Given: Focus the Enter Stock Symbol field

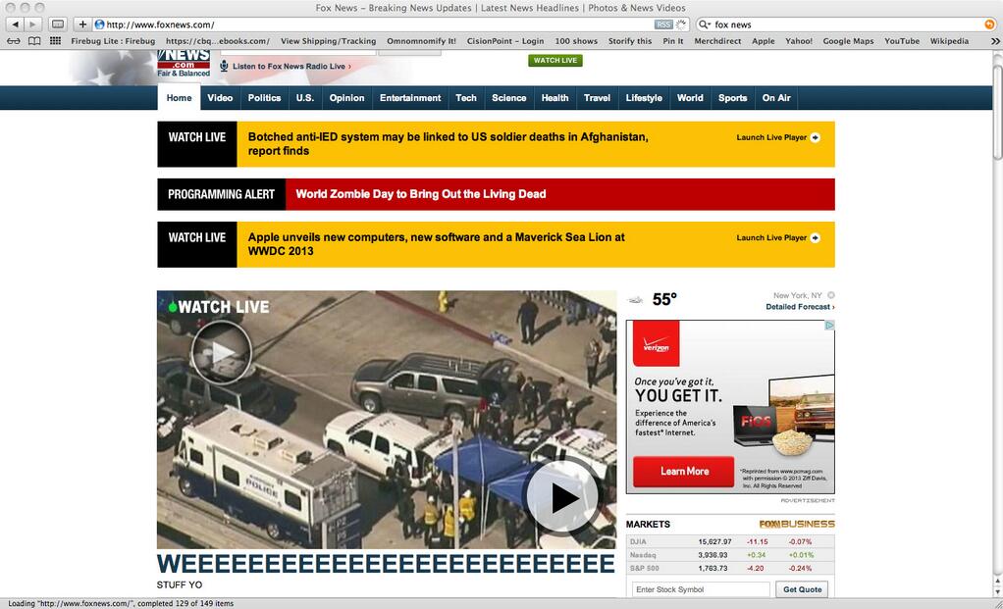Looking at the screenshot, I should (701, 589).
